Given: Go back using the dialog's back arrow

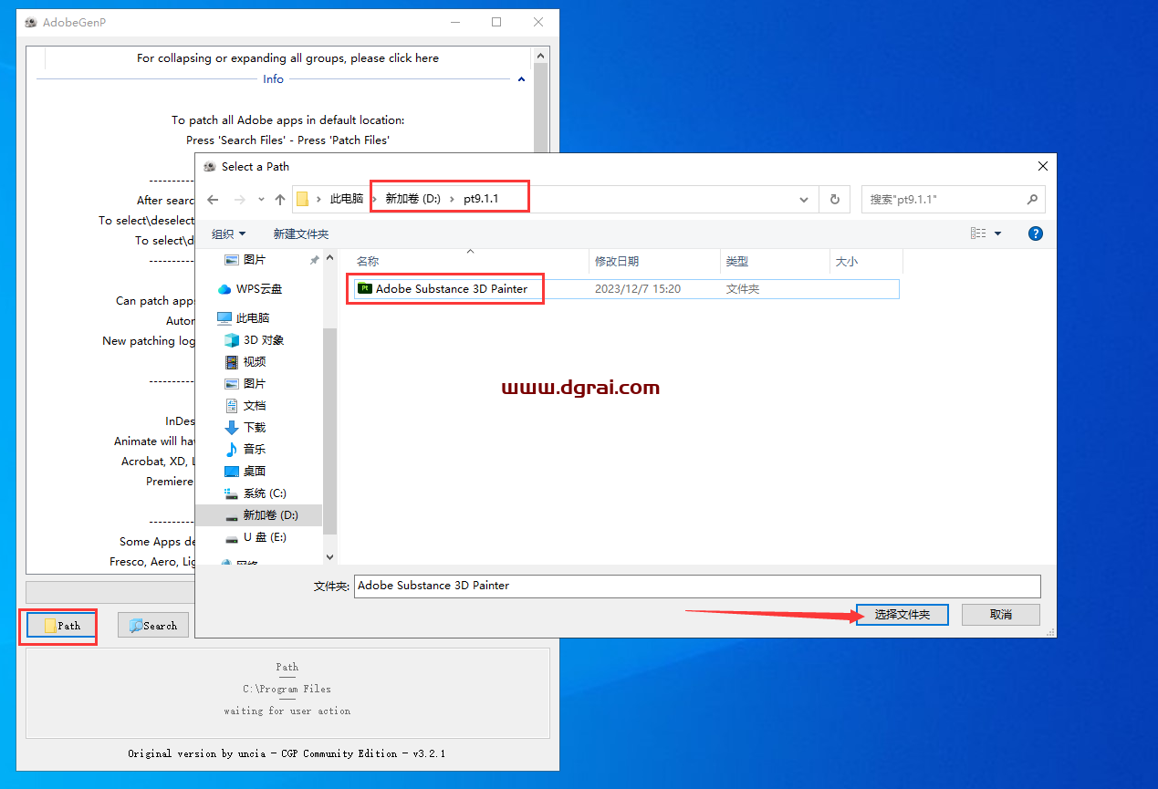Looking at the screenshot, I should (214, 200).
